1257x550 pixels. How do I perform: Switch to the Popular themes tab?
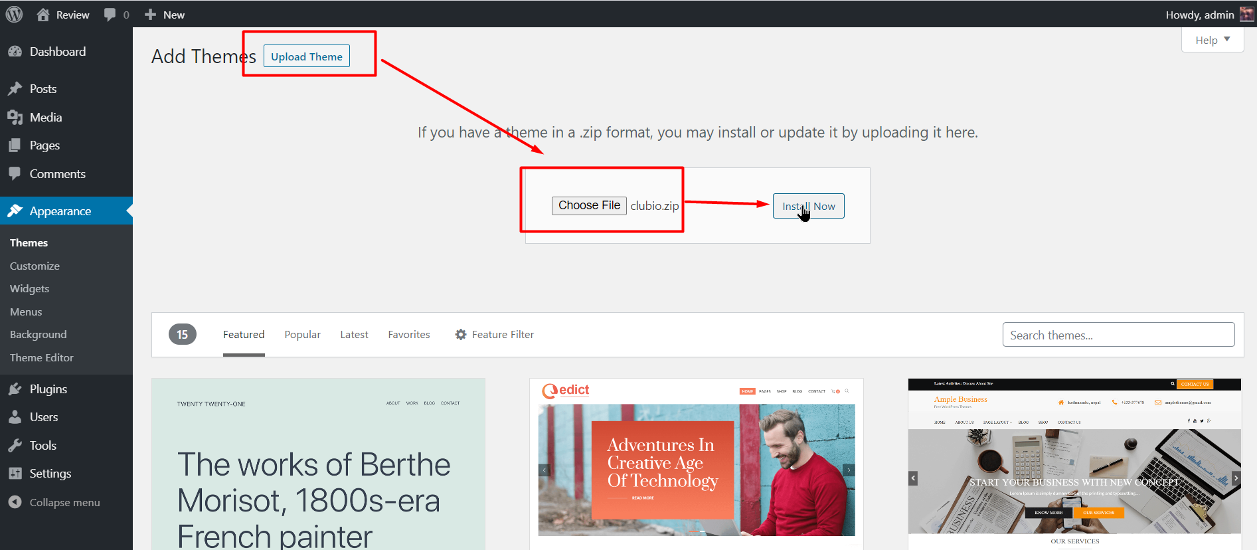click(x=302, y=335)
